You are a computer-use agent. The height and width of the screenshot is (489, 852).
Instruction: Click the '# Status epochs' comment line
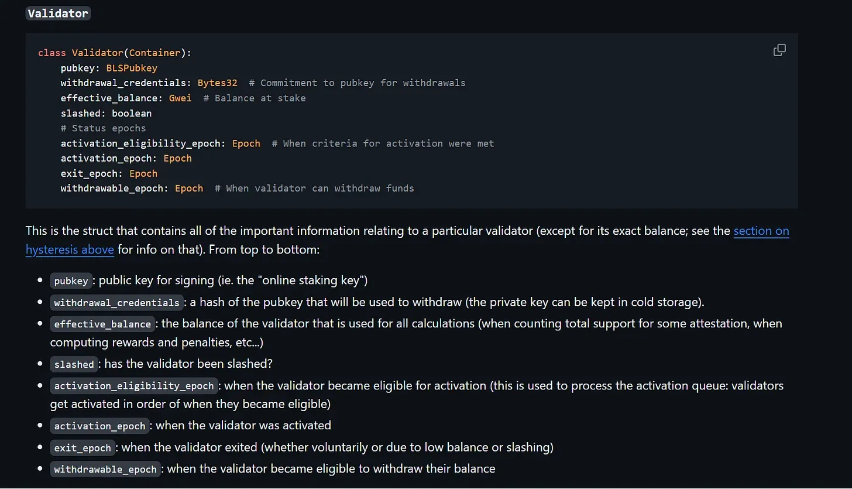pyautogui.click(x=103, y=128)
